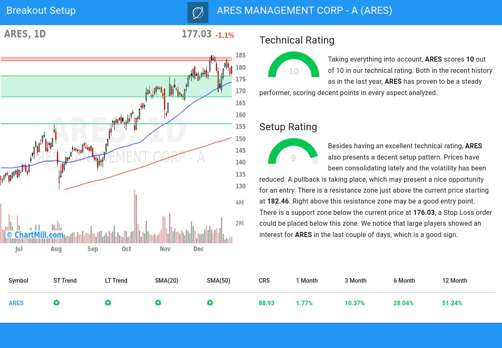This screenshot has height=348, width=502.
Task: Click the SMA(20) column header
Action: [166, 281]
